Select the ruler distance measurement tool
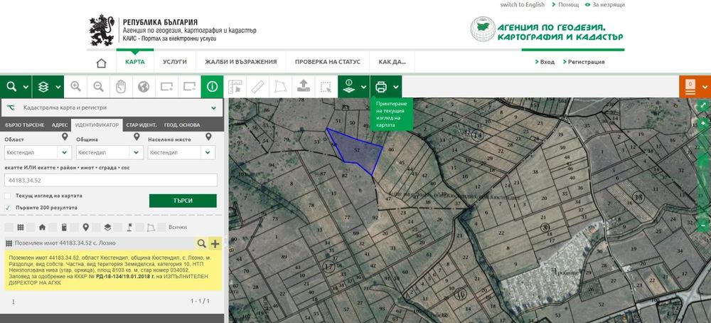Viewport: 711px width, 323px height. pyautogui.click(x=257, y=87)
